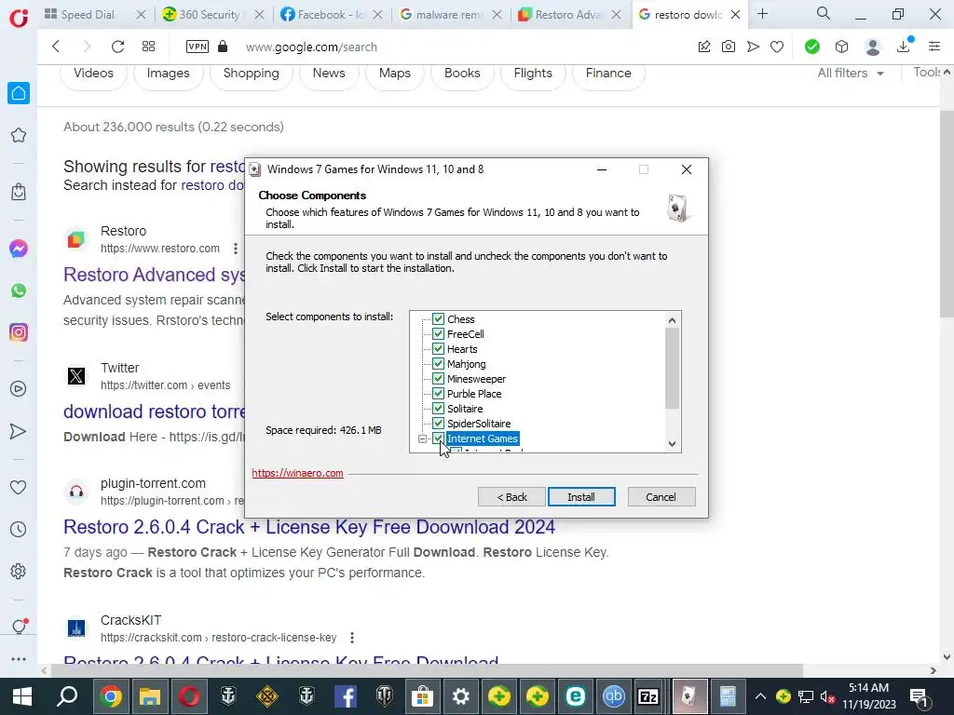Send page to My Flow from address bar
This screenshot has width=954, height=715.
pyautogui.click(x=753, y=47)
